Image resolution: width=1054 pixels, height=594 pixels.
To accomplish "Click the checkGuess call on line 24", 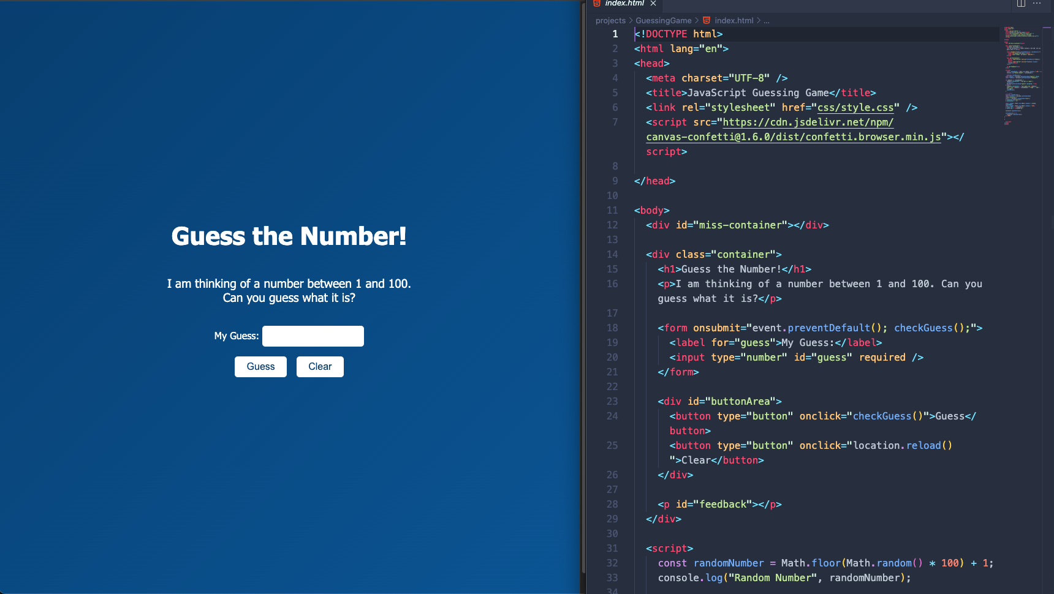I will point(887,416).
